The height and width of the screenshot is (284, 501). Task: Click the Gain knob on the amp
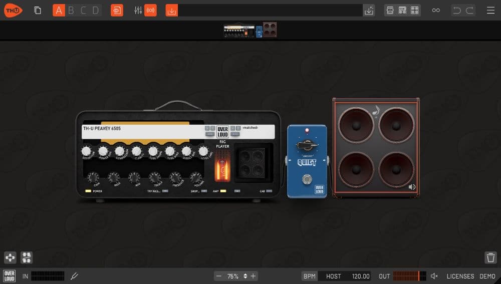[x=93, y=177]
